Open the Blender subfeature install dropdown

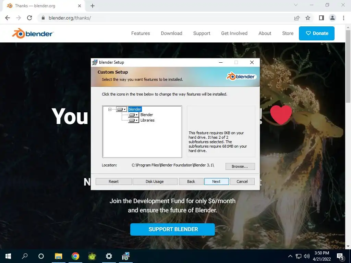(134, 115)
